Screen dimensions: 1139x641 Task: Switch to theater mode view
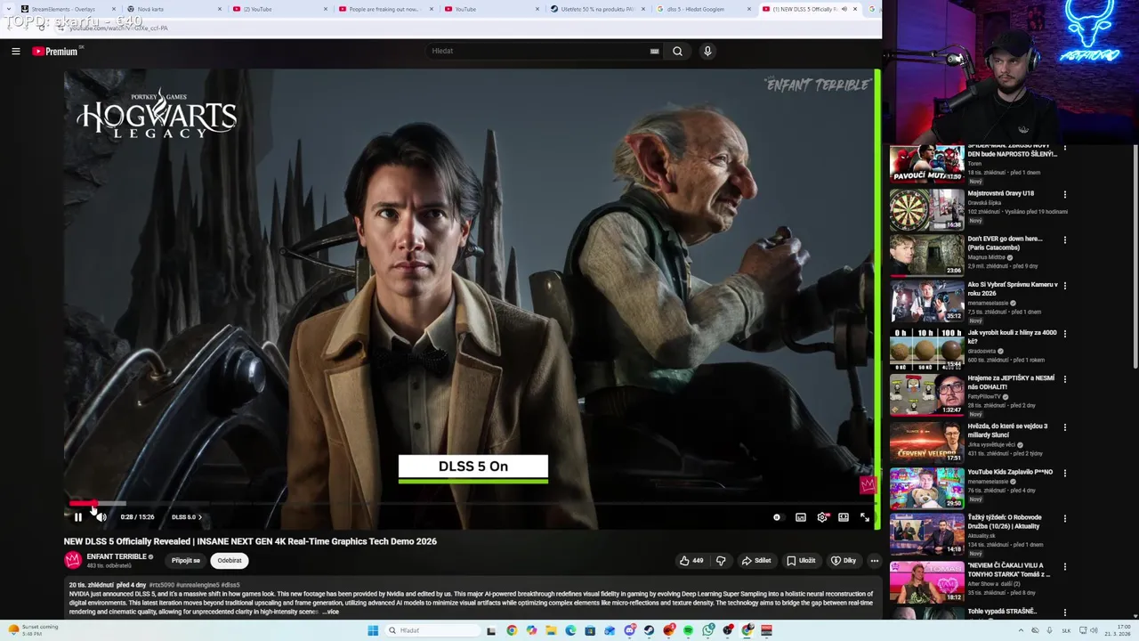[844, 517]
